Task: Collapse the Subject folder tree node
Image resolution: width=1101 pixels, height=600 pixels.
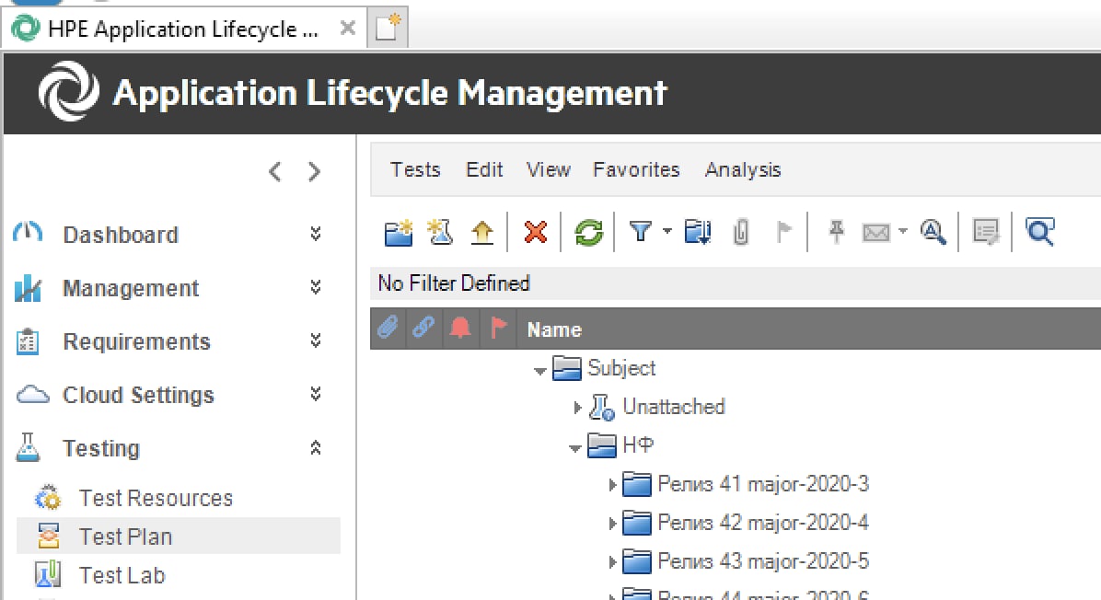Action: [540, 371]
